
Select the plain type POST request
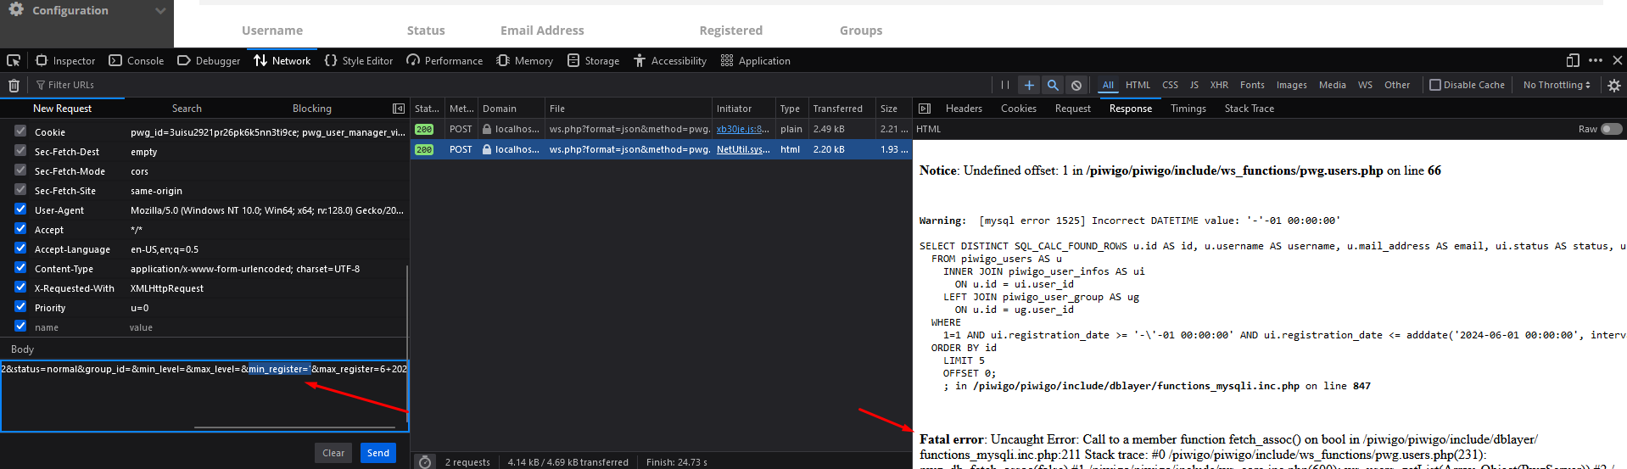point(661,129)
